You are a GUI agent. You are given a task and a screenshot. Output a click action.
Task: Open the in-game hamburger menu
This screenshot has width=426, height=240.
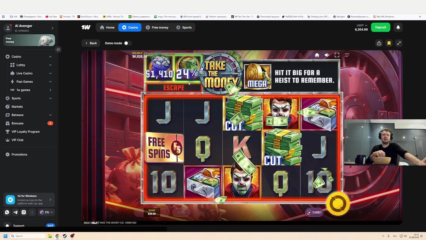pos(347,55)
